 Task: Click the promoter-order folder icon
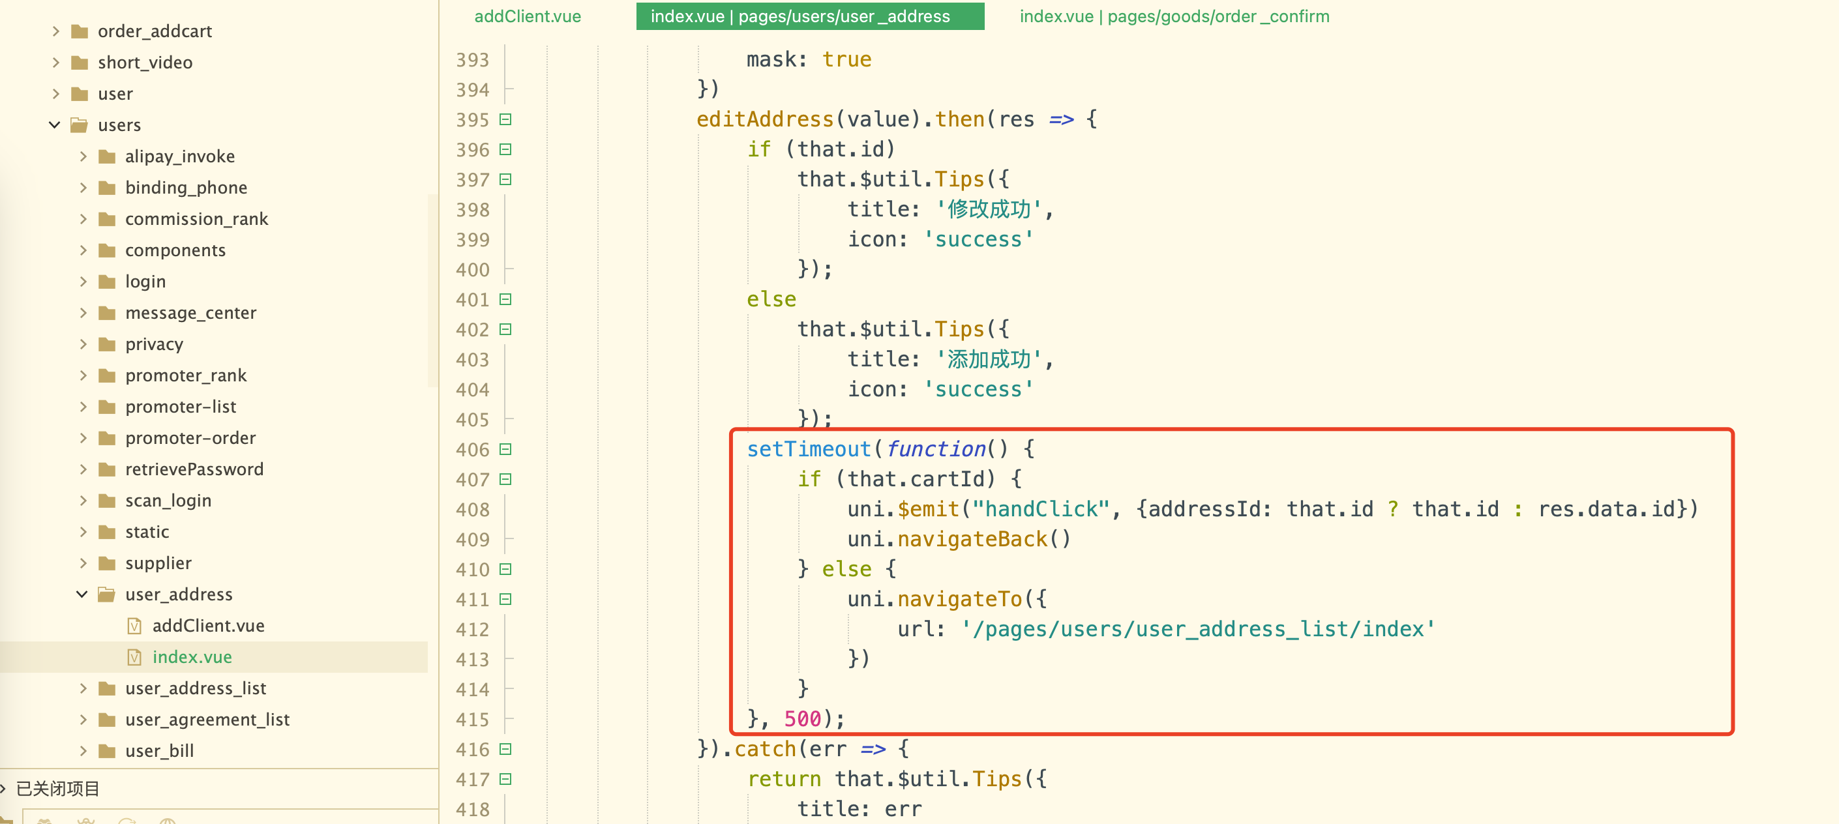107,438
